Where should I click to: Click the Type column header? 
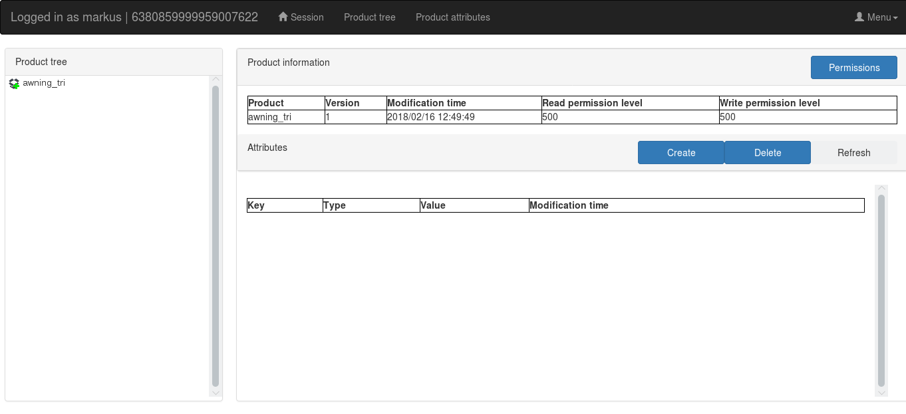tap(371, 205)
